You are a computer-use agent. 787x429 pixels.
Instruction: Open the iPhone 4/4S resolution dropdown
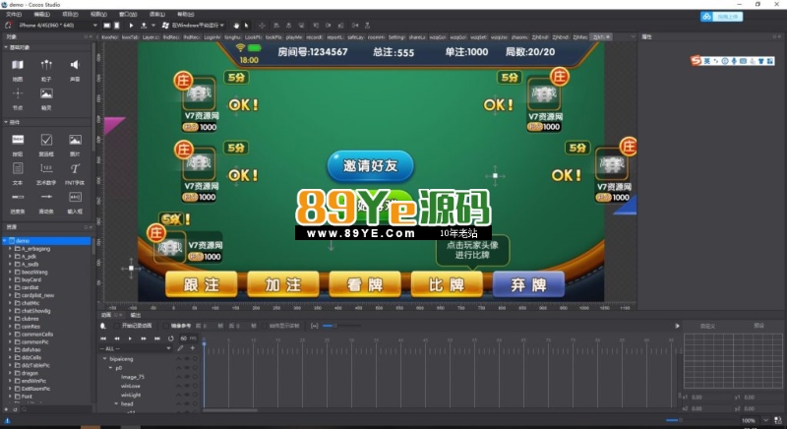[57, 25]
